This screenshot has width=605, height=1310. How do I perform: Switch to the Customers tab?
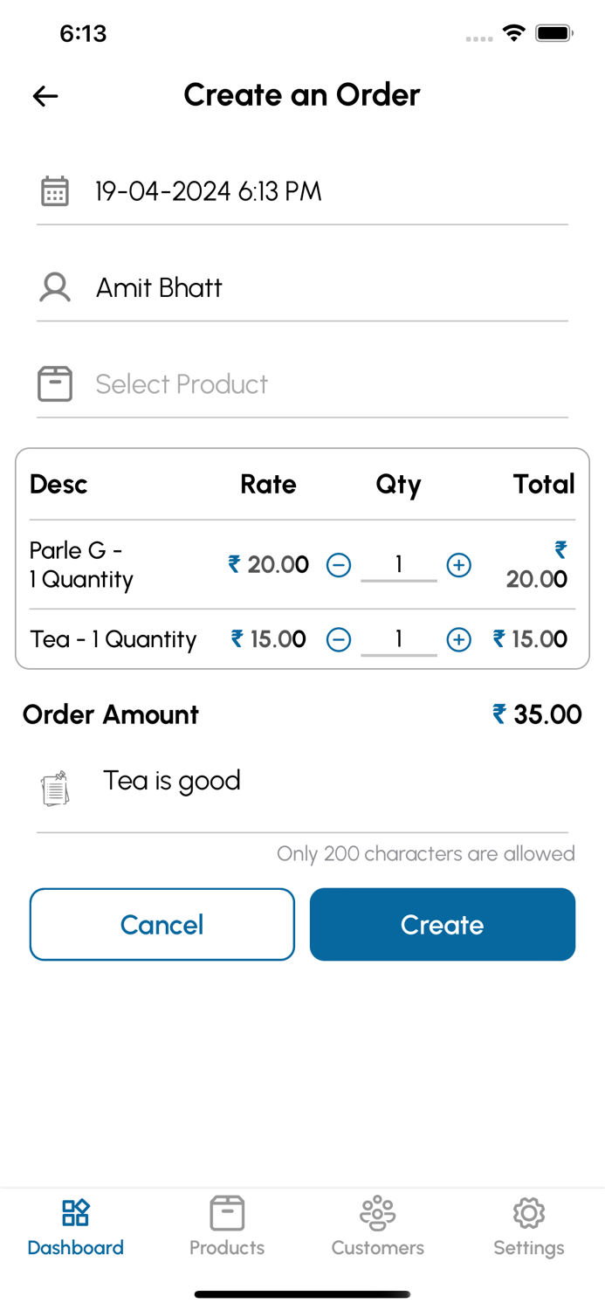(x=378, y=1227)
